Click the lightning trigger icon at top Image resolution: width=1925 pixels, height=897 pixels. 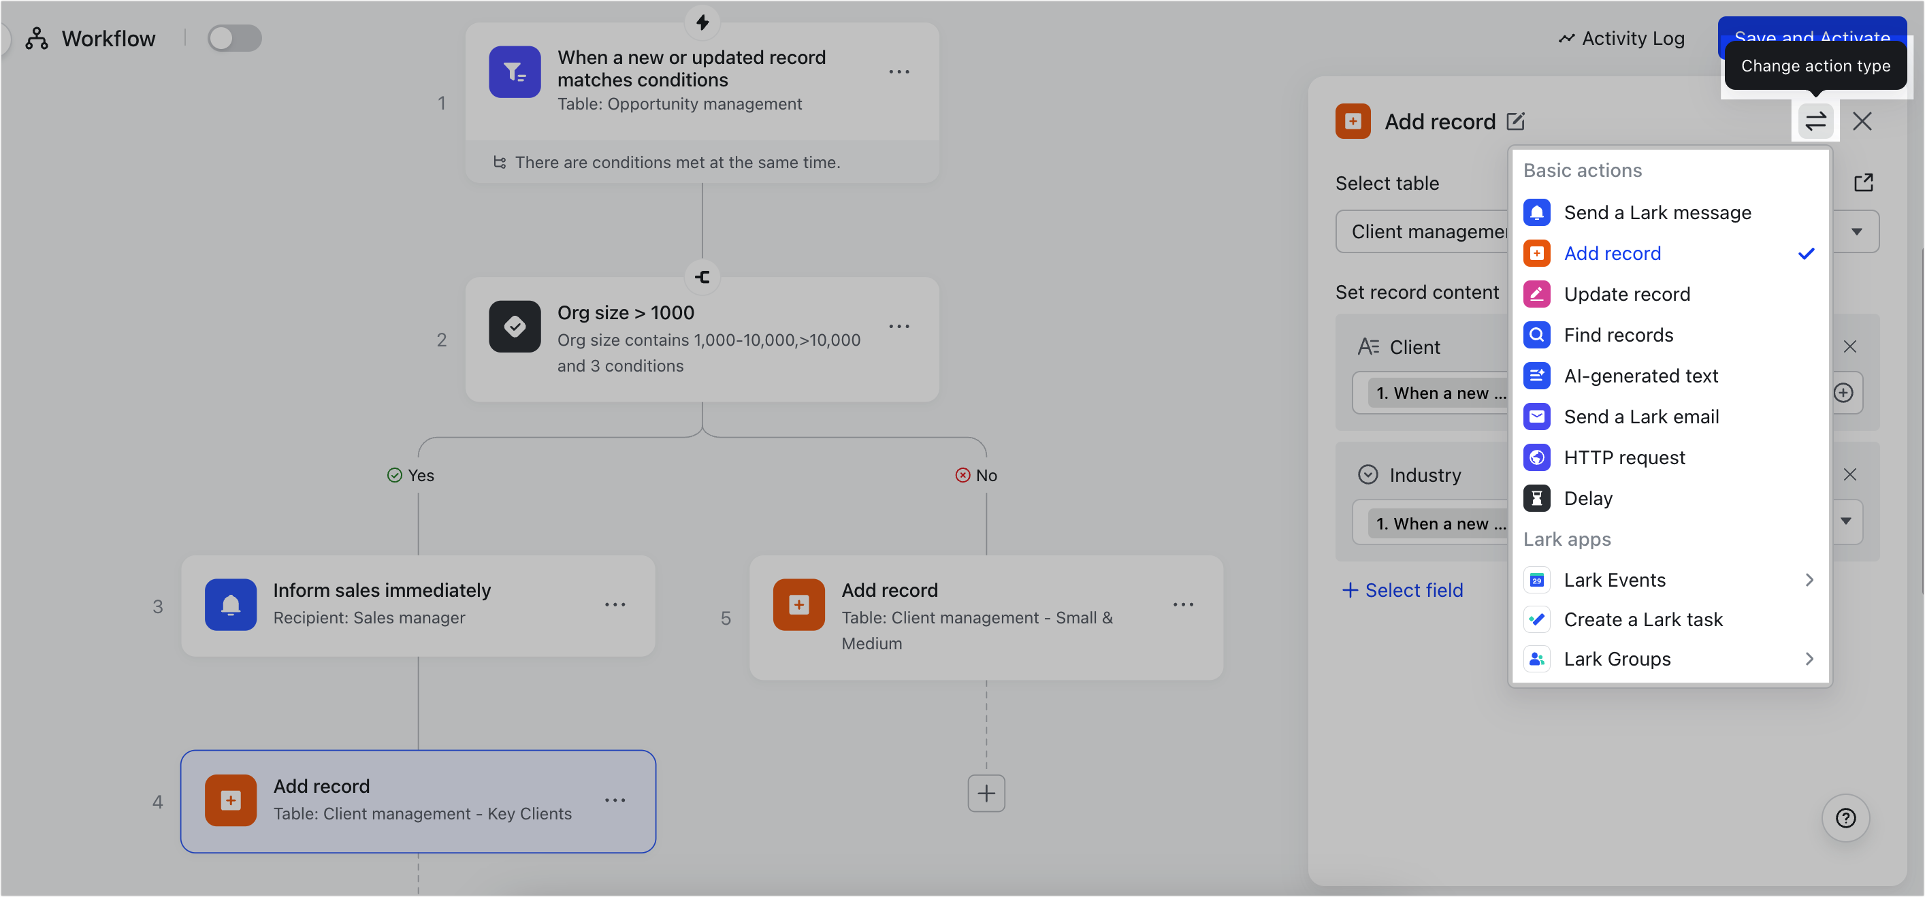(x=702, y=22)
